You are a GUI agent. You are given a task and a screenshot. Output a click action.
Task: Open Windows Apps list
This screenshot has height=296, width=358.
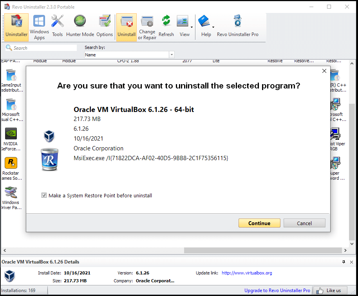tap(39, 27)
